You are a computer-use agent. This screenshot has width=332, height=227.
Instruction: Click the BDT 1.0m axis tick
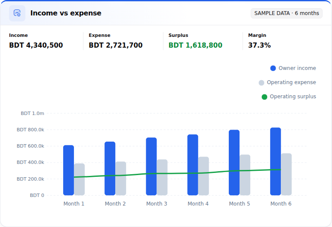[x=32, y=113]
